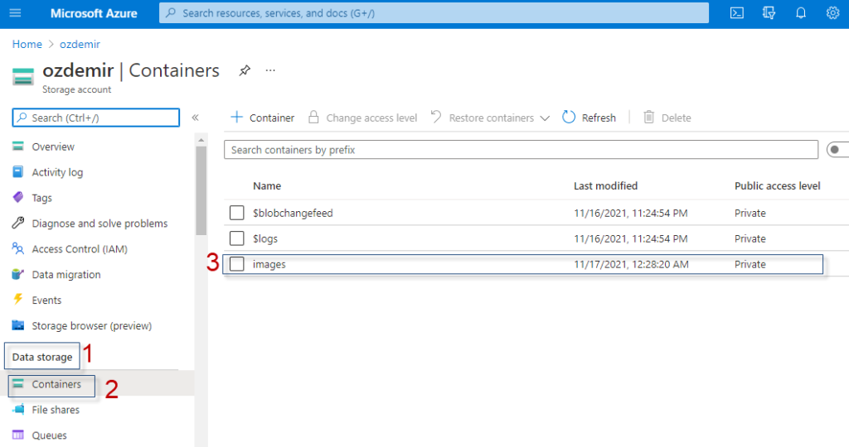
Task: Open Queues in sidebar
Action: tap(49, 435)
